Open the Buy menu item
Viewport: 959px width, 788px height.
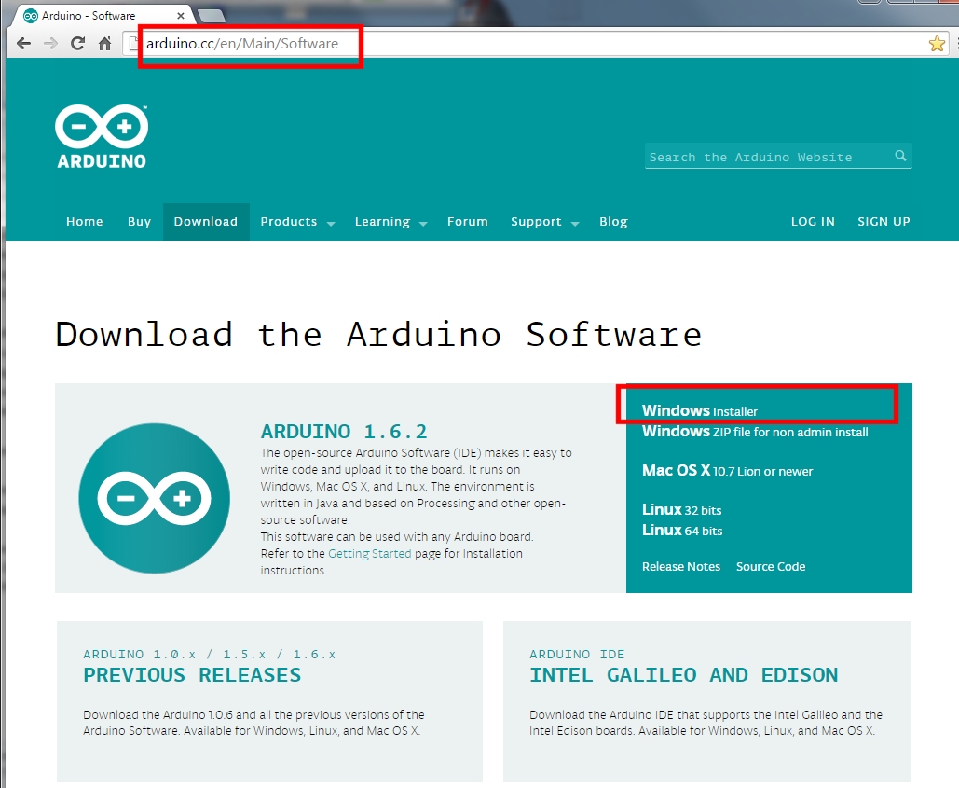(140, 221)
